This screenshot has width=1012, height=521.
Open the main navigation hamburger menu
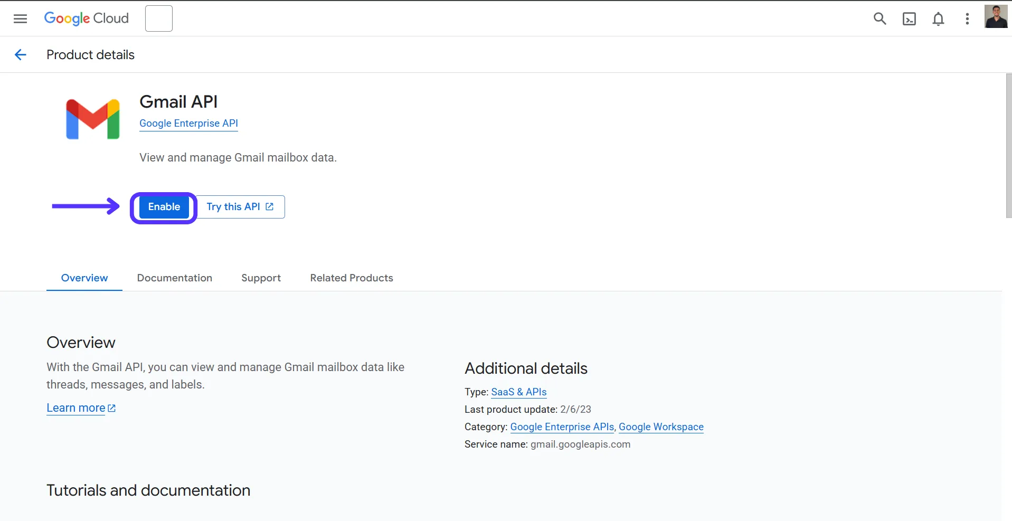click(x=20, y=19)
